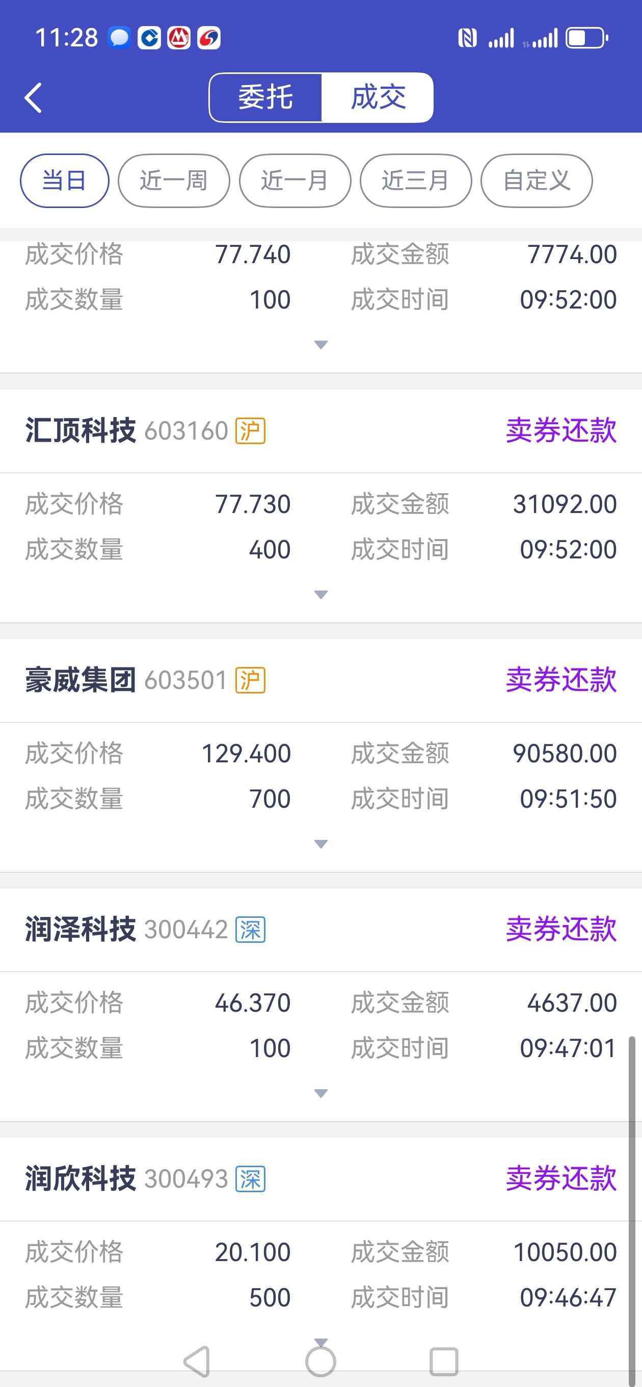Choose the 自定义 custom date range
Viewport: 642px width, 1387px height.
click(x=537, y=181)
